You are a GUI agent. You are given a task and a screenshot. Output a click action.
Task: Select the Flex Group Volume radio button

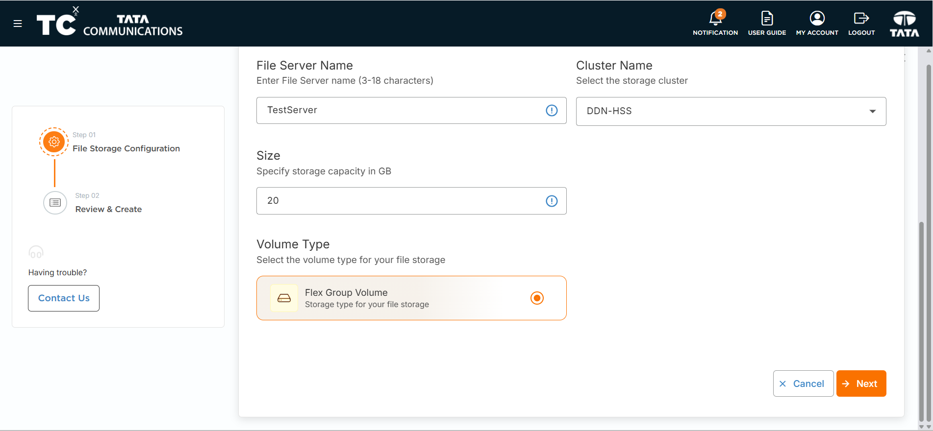[537, 298]
